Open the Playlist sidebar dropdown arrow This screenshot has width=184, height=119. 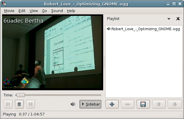tap(169, 18)
